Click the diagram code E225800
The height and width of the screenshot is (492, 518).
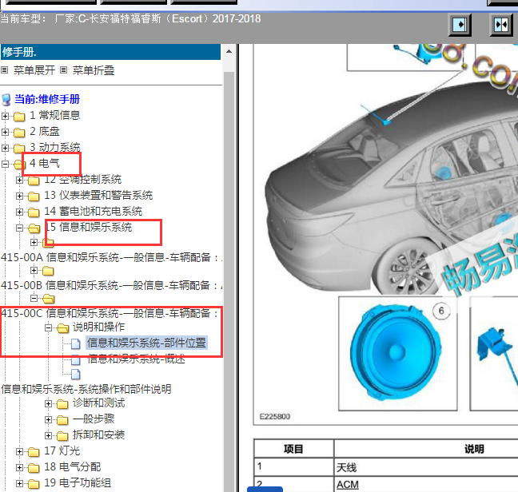tap(275, 416)
